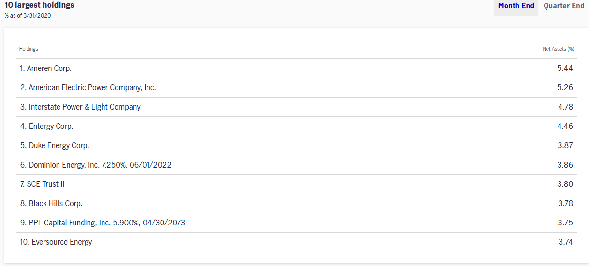589x266 pixels.
Task: Click the 10 largest holdings heading
Action: coord(40,5)
